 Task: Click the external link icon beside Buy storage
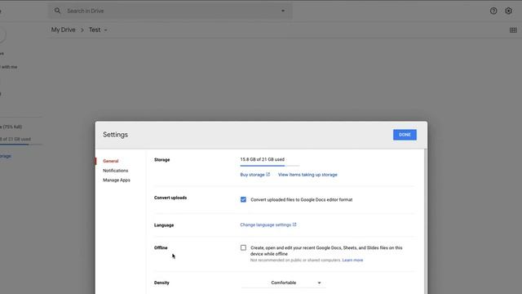(x=268, y=174)
